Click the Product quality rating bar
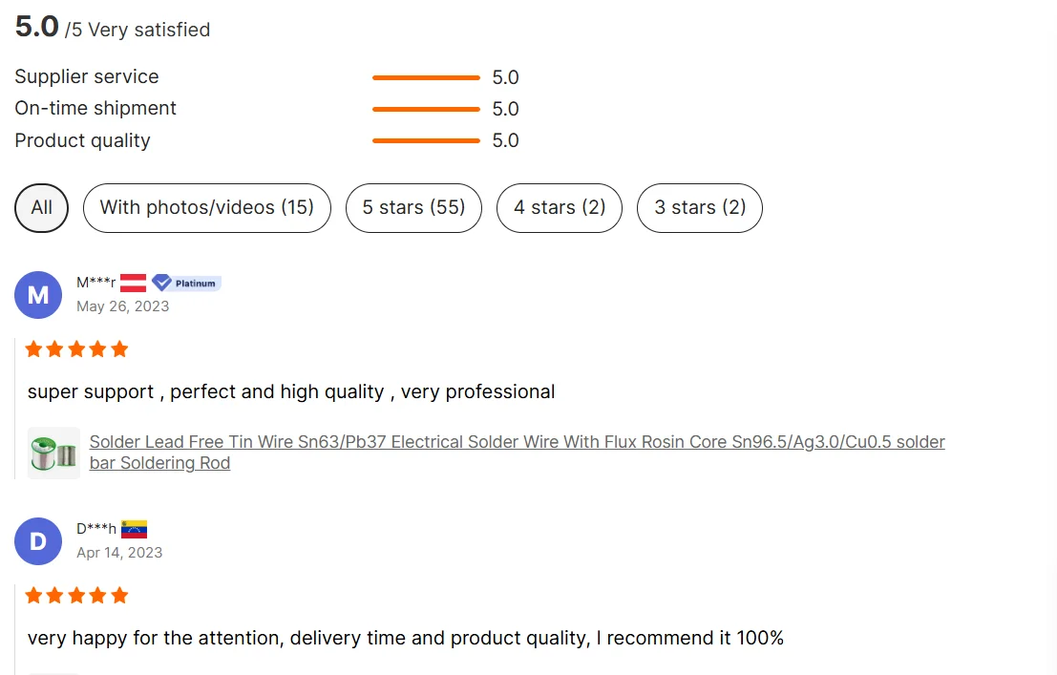1057x675 pixels. [x=426, y=140]
